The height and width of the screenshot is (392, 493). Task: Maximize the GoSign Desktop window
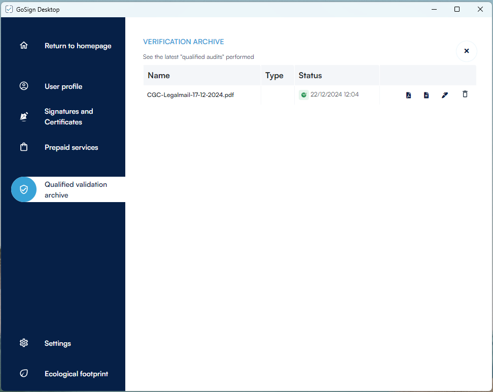(457, 9)
